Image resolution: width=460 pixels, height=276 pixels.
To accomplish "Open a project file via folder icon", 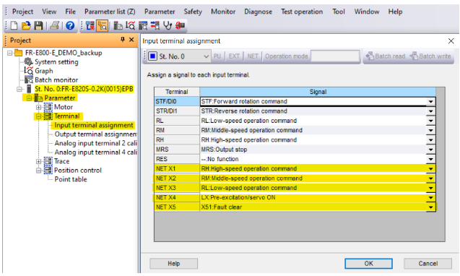I will click(x=26, y=25).
